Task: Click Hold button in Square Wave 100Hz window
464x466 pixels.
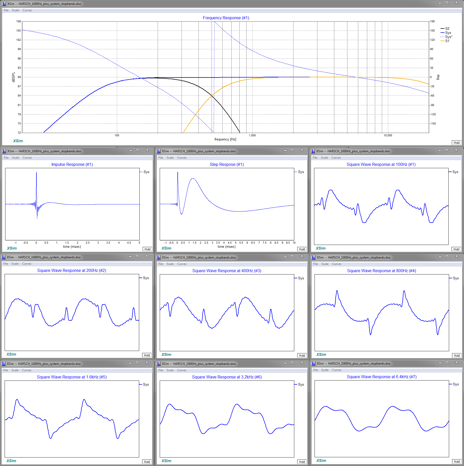Action: point(456,249)
